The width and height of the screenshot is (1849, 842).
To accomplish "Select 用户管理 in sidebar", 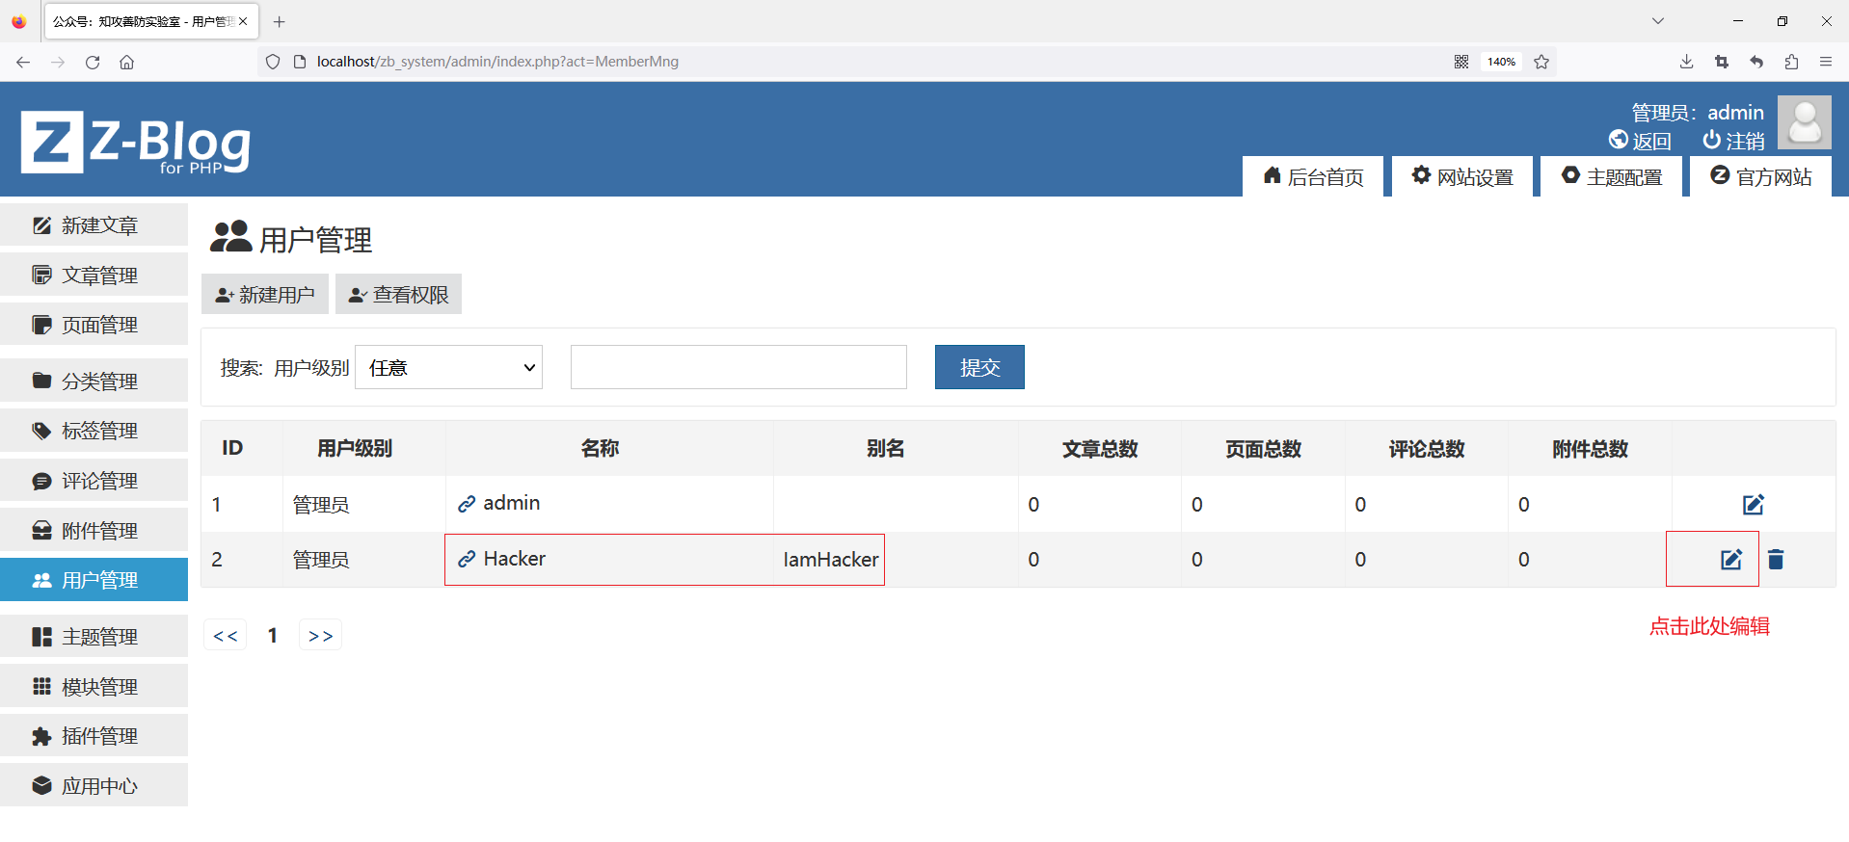I will [94, 580].
